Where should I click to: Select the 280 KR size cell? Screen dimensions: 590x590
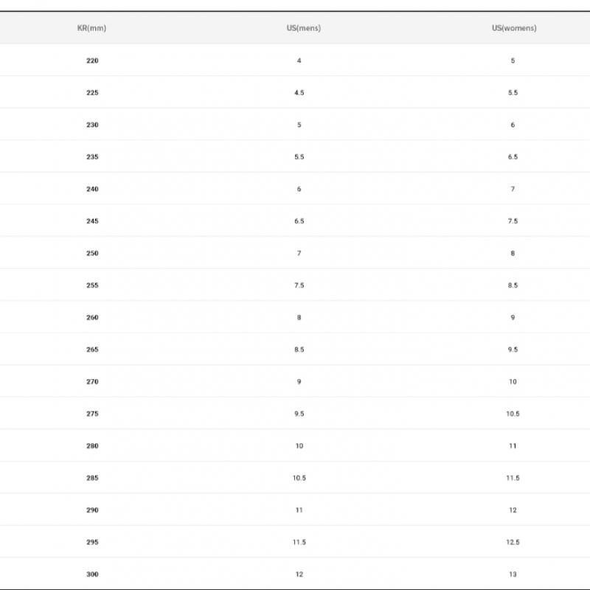[92, 445]
